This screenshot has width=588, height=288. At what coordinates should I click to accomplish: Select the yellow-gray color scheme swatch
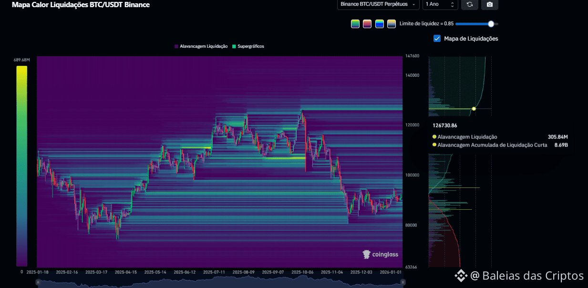[392, 24]
